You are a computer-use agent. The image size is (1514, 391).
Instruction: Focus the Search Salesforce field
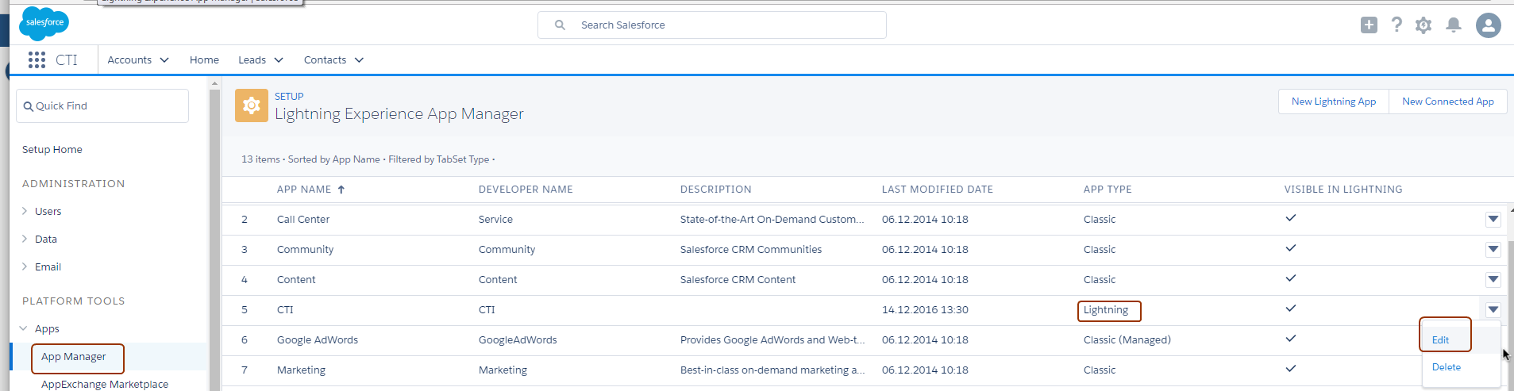712,25
